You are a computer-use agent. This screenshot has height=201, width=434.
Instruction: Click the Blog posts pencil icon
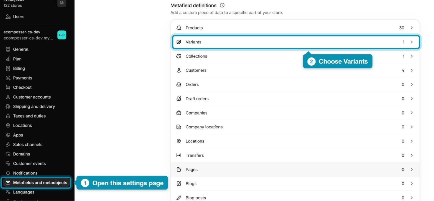(179, 198)
